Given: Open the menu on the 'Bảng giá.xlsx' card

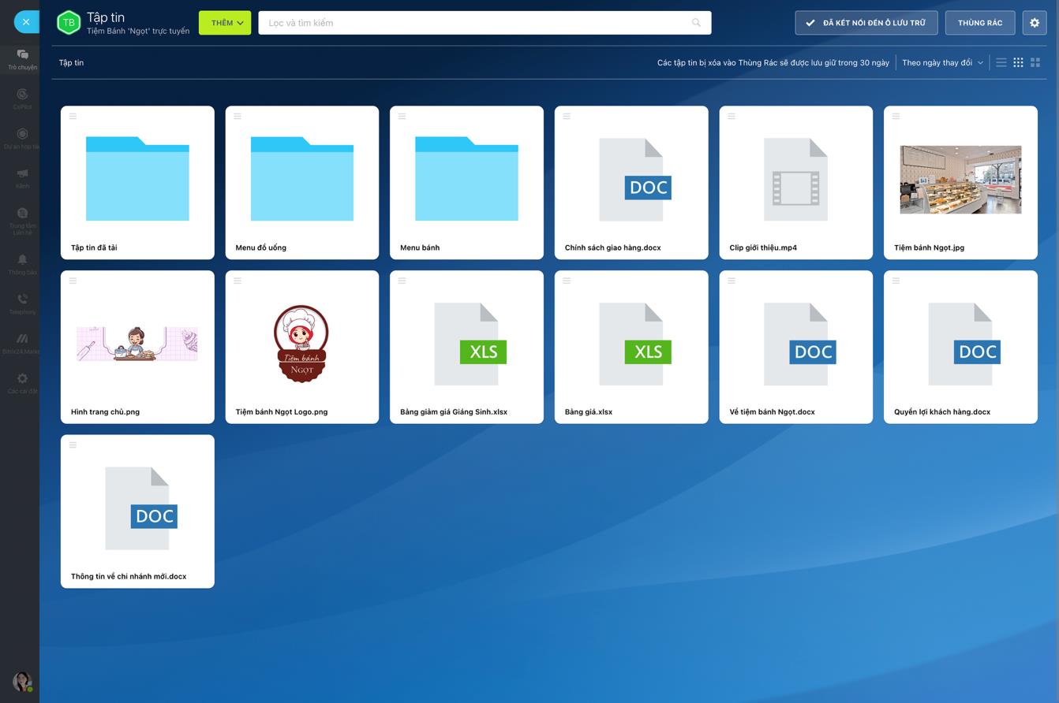Looking at the screenshot, I should [567, 281].
